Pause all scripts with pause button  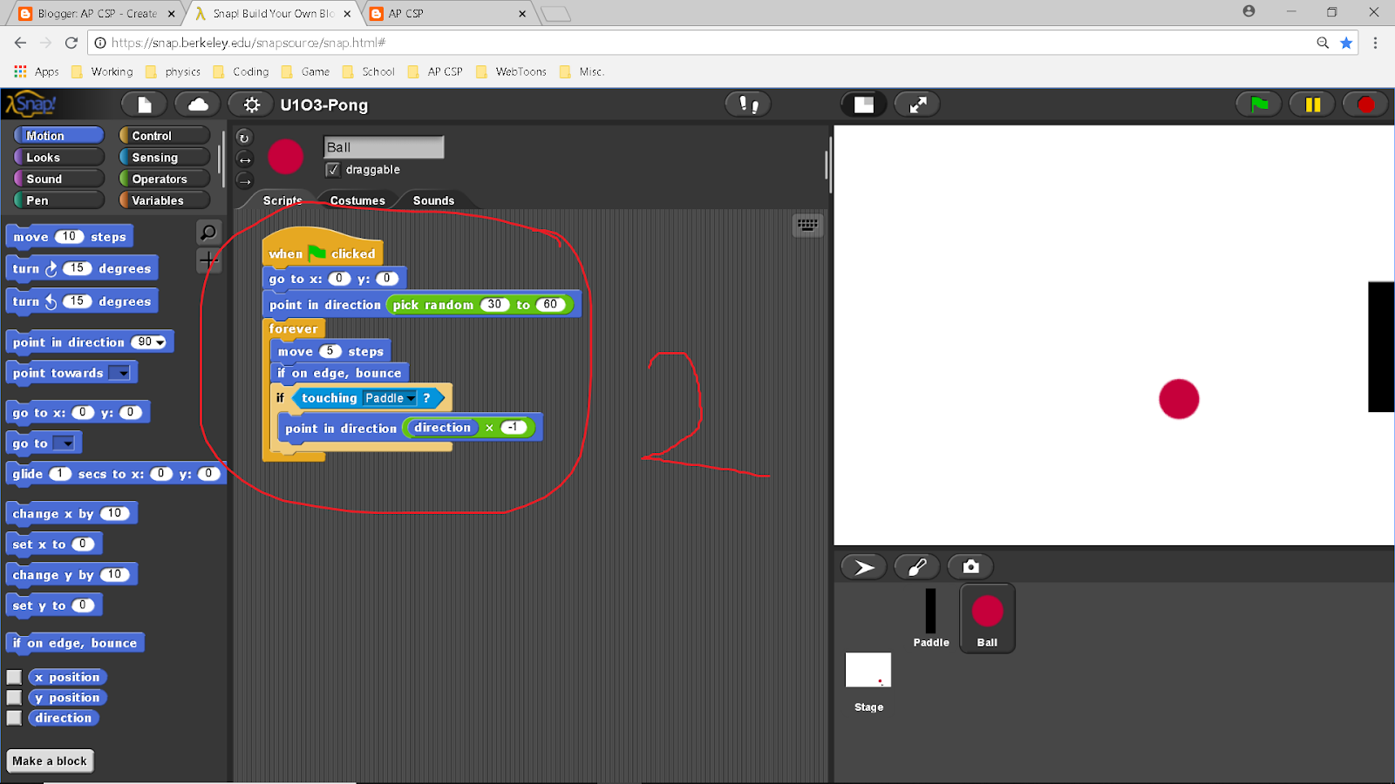(x=1312, y=105)
